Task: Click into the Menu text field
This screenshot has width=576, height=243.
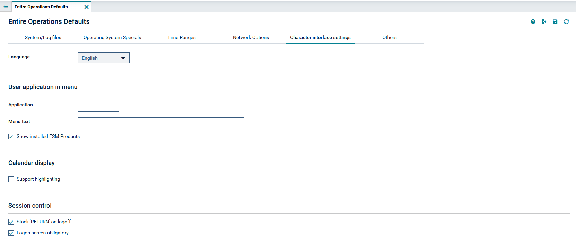Action: pyautogui.click(x=161, y=123)
